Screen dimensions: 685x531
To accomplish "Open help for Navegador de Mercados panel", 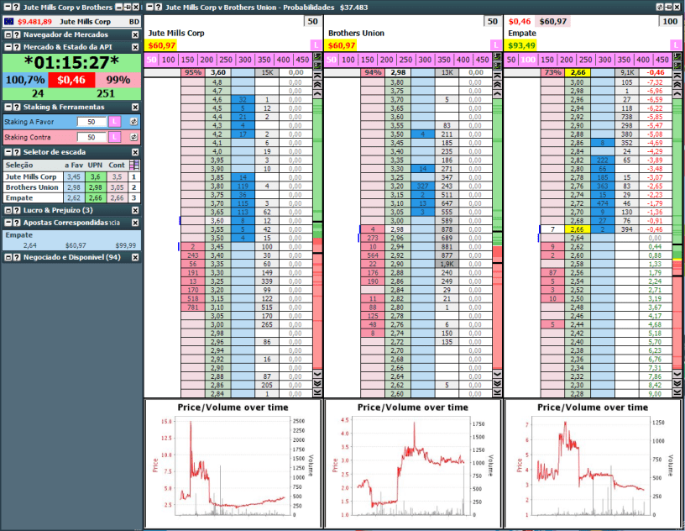I will pyautogui.click(x=17, y=34).
